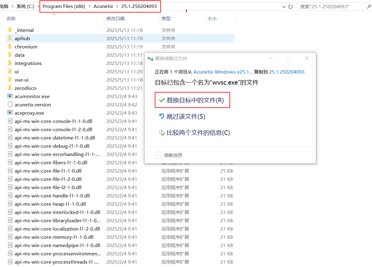372x267 pixels.
Task: Select api-ms-win-core-debug-l1-1-0.dll file name
Action: [x=52, y=146]
